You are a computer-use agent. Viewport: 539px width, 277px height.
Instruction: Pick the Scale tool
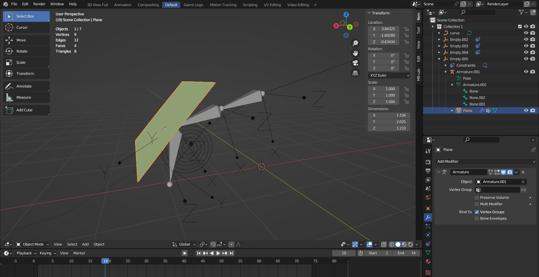(26, 62)
